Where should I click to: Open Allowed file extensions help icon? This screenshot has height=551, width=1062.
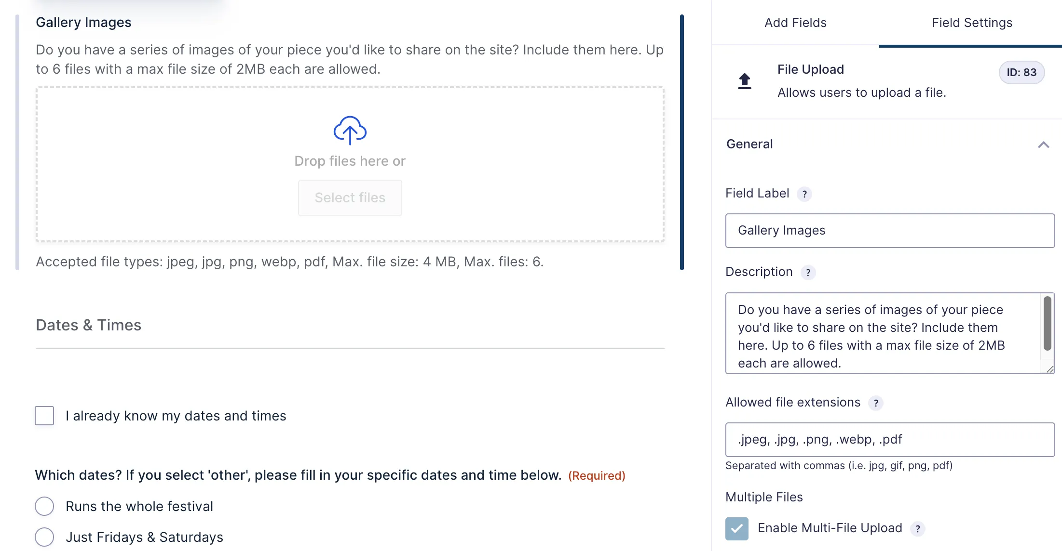click(876, 403)
